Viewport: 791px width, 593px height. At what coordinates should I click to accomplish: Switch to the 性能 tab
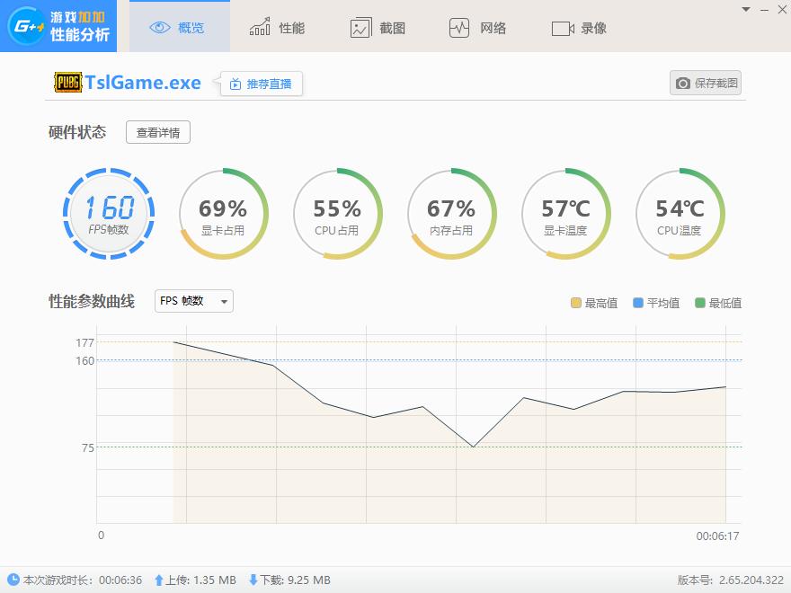tap(277, 27)
